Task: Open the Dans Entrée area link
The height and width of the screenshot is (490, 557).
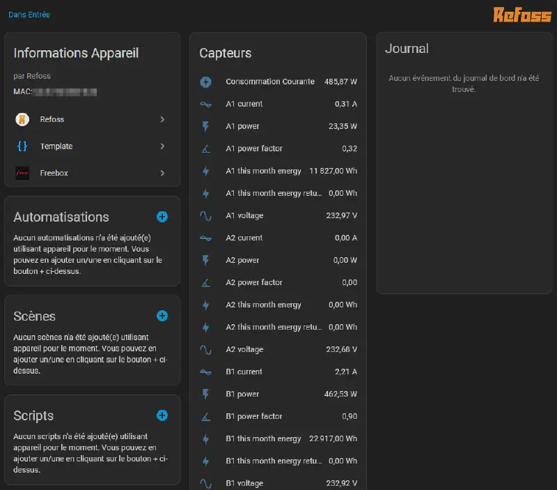Action: [x=29, y=15]
